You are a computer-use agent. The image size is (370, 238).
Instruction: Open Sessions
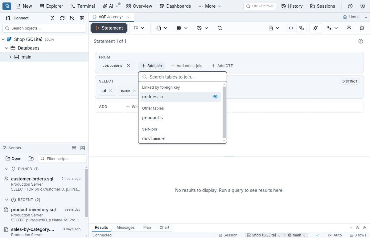point(323,6)
